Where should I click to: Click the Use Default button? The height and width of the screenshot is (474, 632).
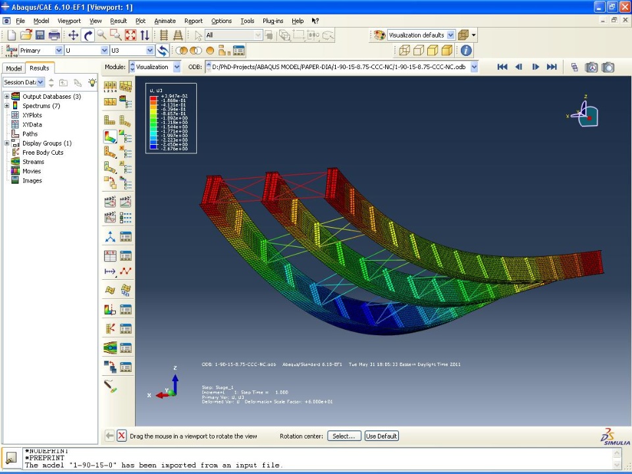tap(381, 436)
